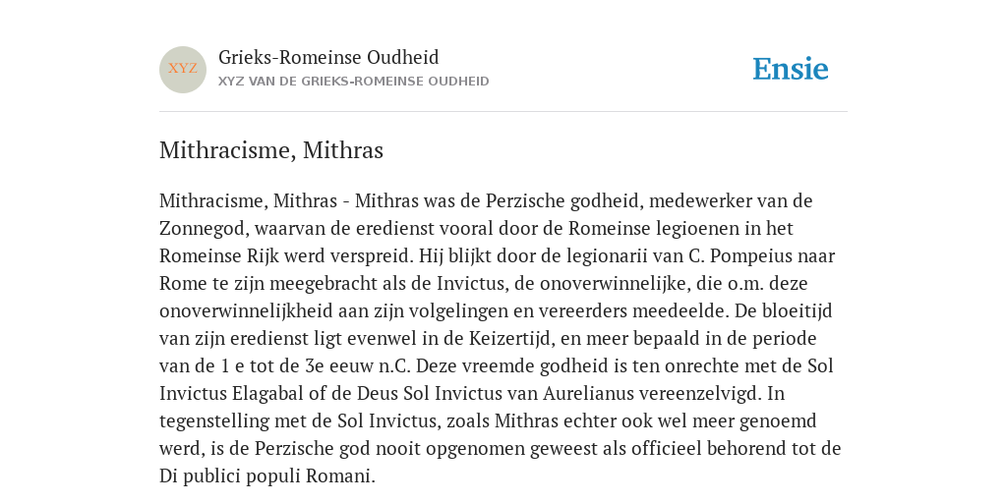Open the Ensie logo link
The image size is (1007, 503).
791,69
